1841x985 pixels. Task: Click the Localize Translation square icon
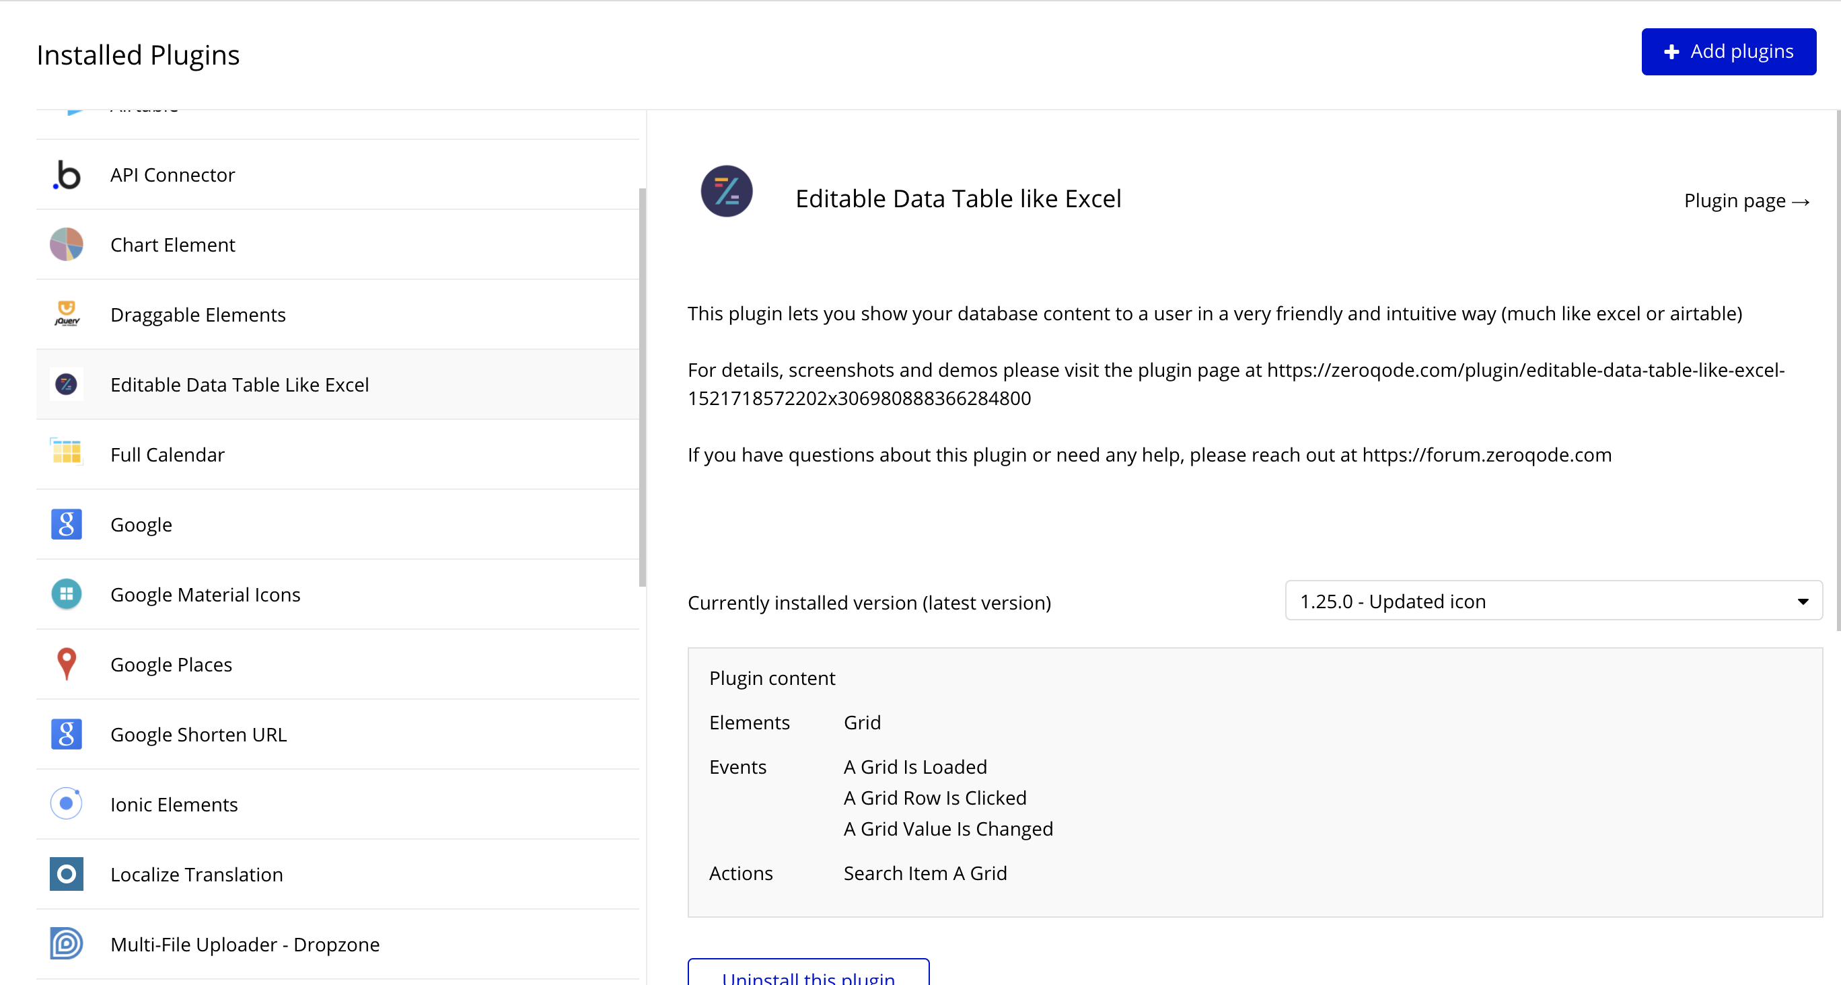pos(67,874)
